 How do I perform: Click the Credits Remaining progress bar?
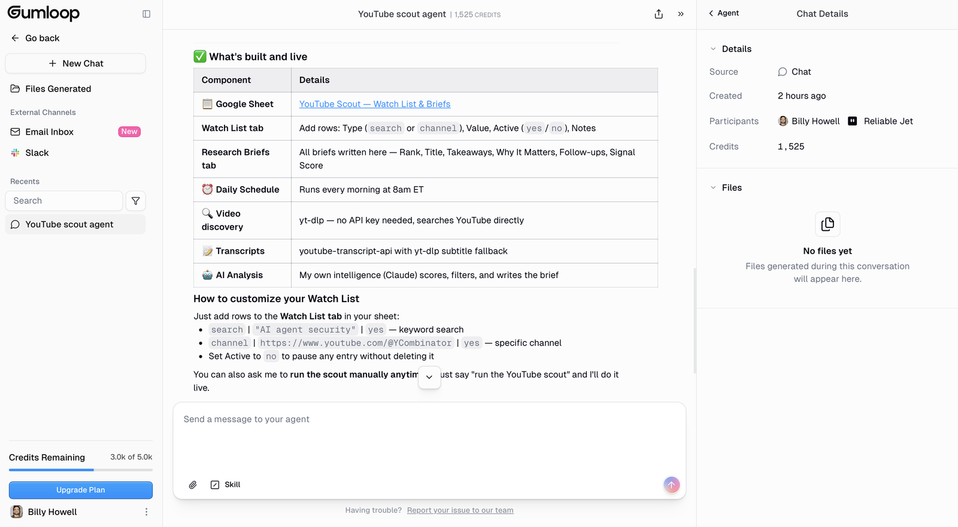[x=81, y=470]
